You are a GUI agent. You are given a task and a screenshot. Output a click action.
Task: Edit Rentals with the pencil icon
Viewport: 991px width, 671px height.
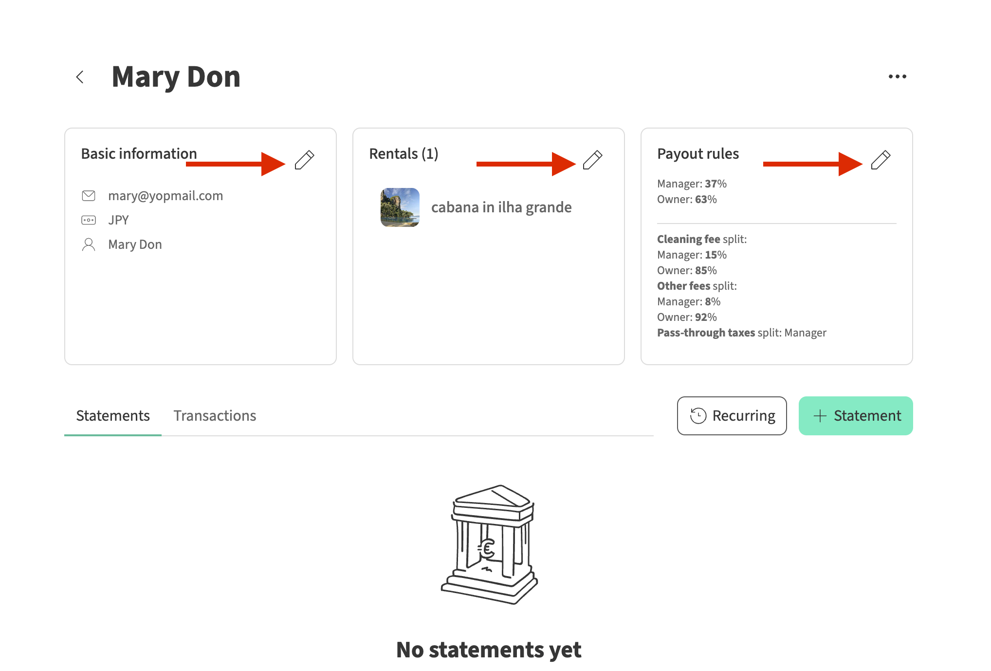[x=593, y=160]
